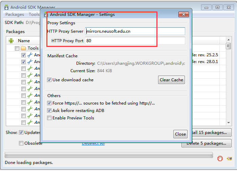This screenshot has height=171, width=237.
Task: Click the HTTP Proxy Server input field
Action: tap(135, 31)
